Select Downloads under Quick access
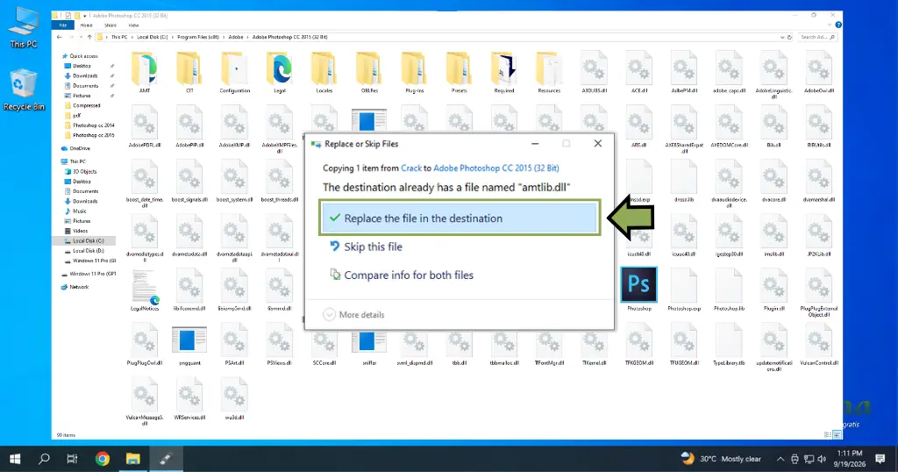 pos(85,75)
